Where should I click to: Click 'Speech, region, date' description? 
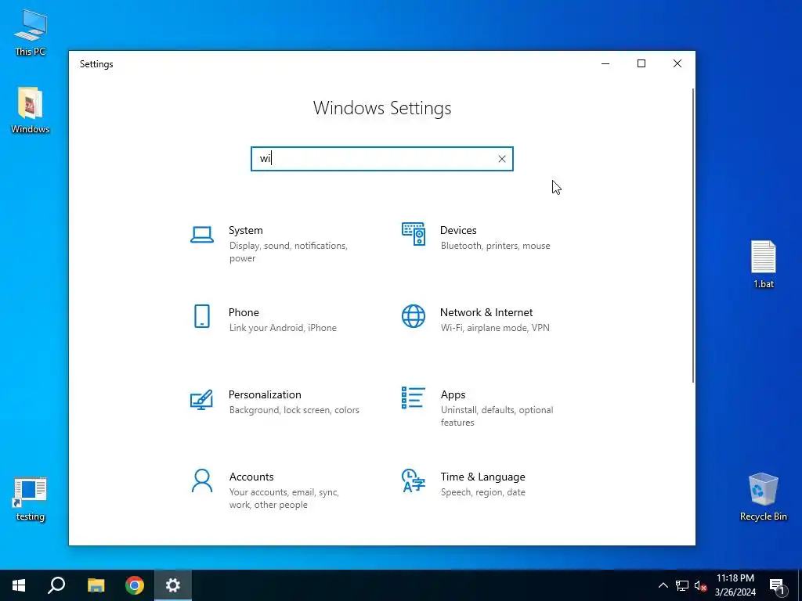(x=482, y=492)
